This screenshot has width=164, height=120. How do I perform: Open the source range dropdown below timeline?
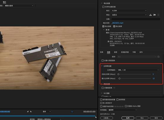coord(49,119)
